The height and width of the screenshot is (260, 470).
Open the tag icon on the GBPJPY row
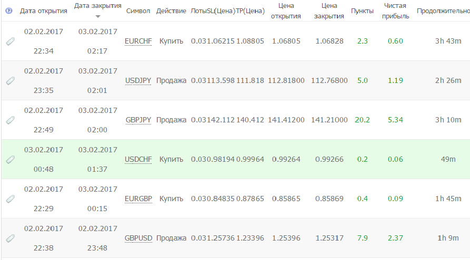pos(11,120)
